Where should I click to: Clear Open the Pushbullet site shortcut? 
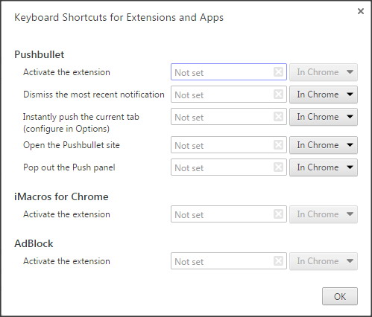click(x=278, y=145)
